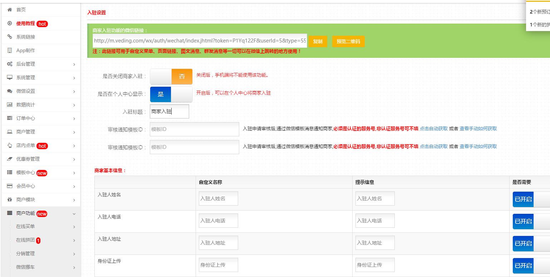Toggle 已开启 switch for 入驻人地址
The width and height of the screenshot is (550, 277).
(531, 243)
